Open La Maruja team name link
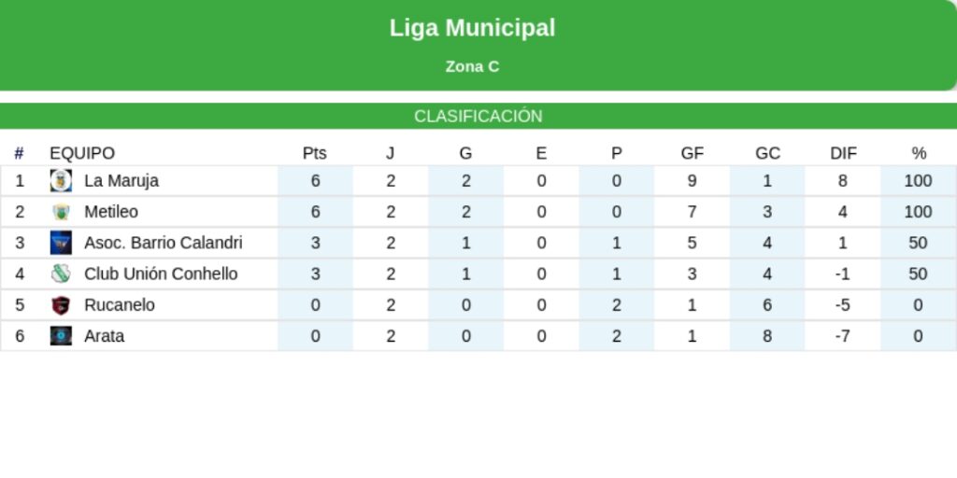 121,181
